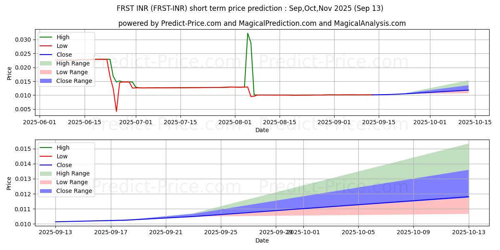The image size is (500, 250).
Task: Select the blue Close line marker in bottom legend
Action: [x=47, y=165]
